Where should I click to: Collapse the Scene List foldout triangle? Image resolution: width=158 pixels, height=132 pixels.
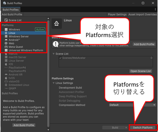[x=54, y=54]
